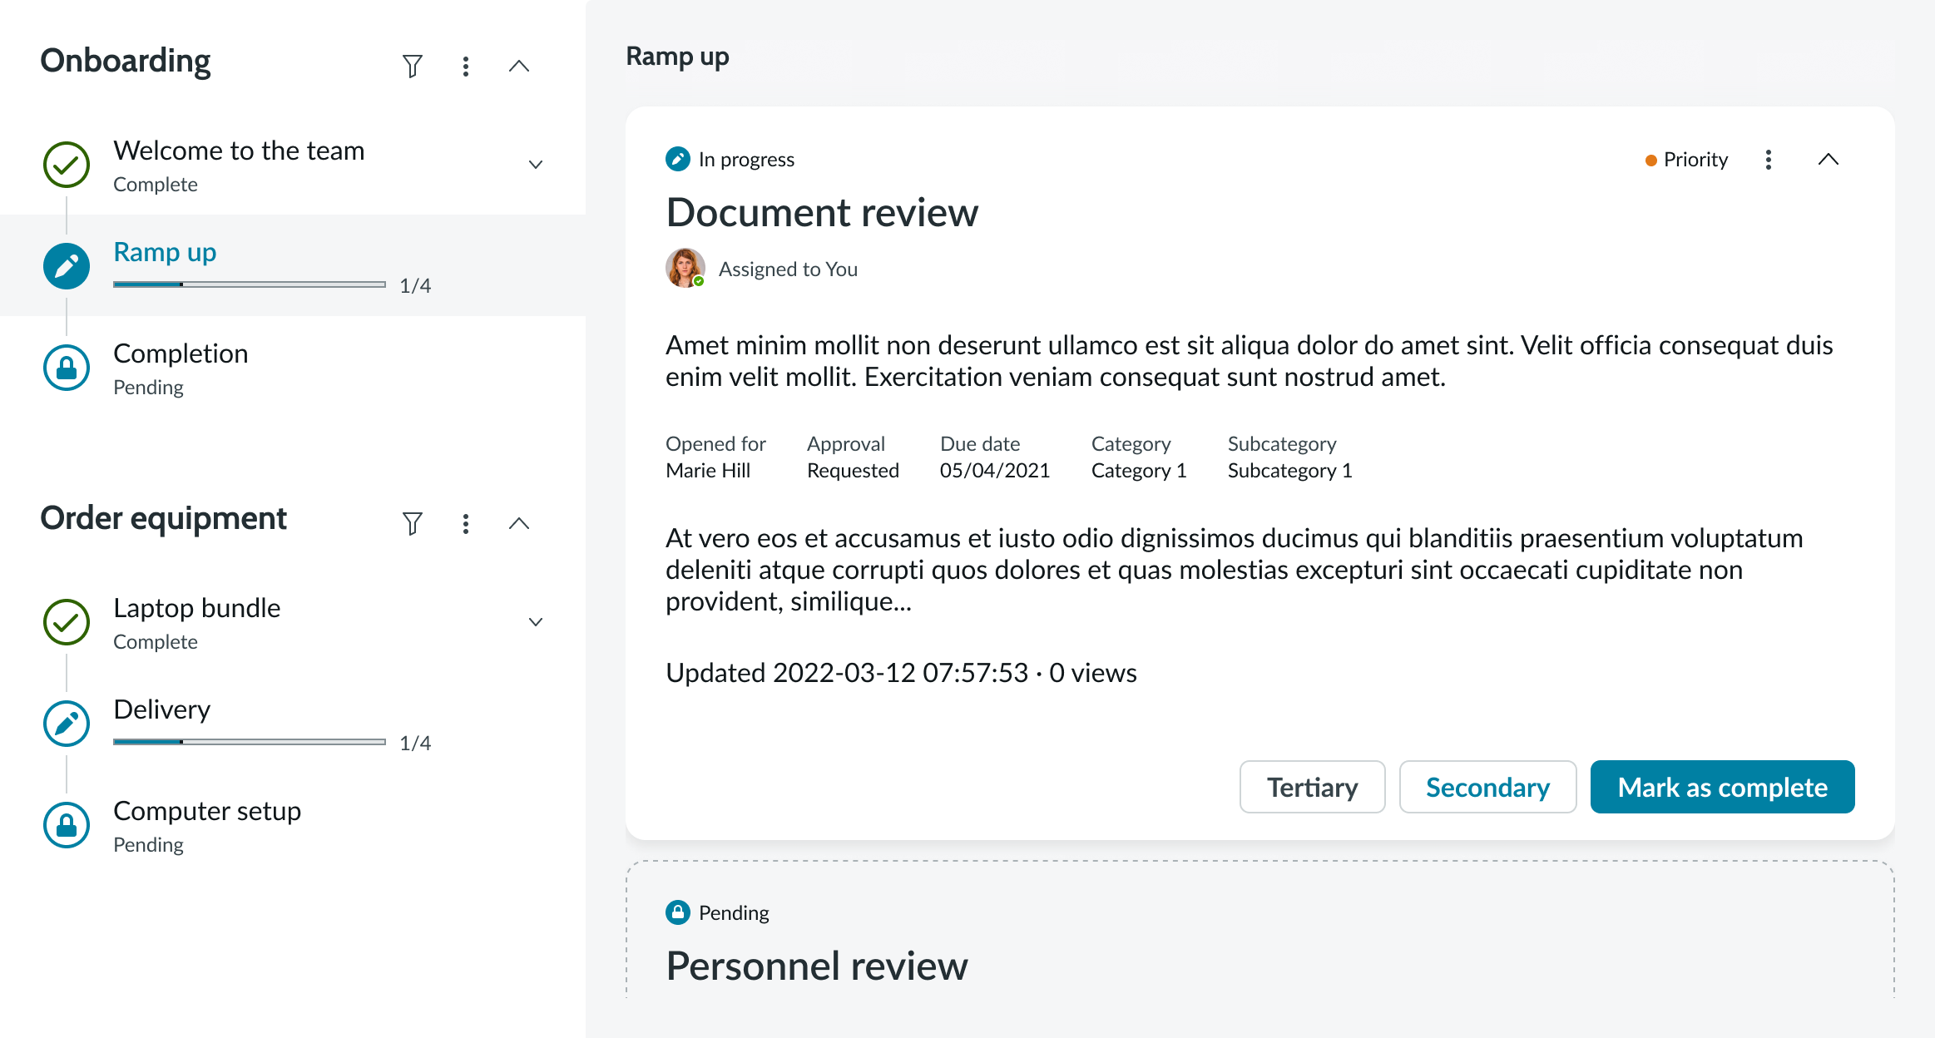Click the Computer setup lock icon

(67, 825)
